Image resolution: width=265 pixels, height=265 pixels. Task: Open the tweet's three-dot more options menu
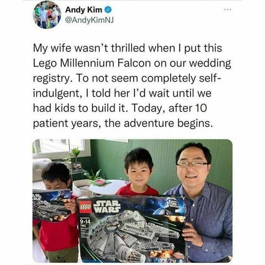coord(228,9)
